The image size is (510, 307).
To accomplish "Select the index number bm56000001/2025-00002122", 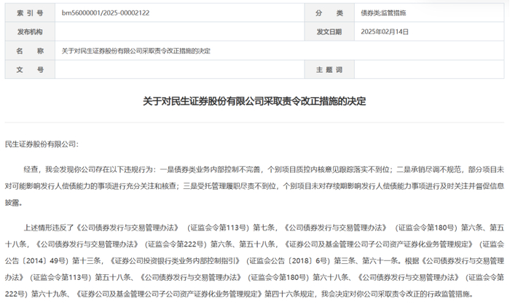I will point(106,13).
